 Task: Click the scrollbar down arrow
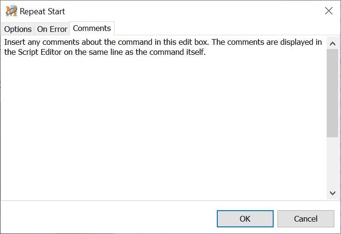point(332,193)
